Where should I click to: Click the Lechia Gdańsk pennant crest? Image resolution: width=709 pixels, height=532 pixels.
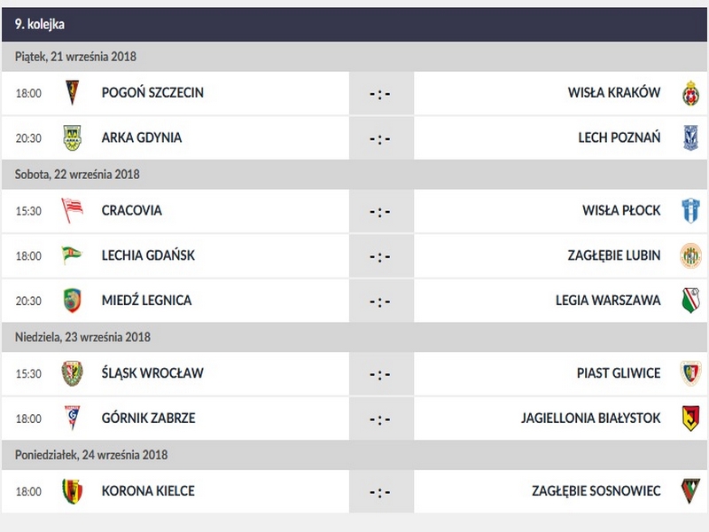72,255
